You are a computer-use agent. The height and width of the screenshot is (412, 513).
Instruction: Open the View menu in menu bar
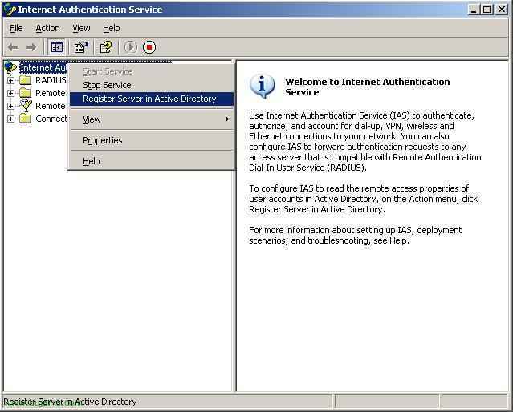pos(81,28)
